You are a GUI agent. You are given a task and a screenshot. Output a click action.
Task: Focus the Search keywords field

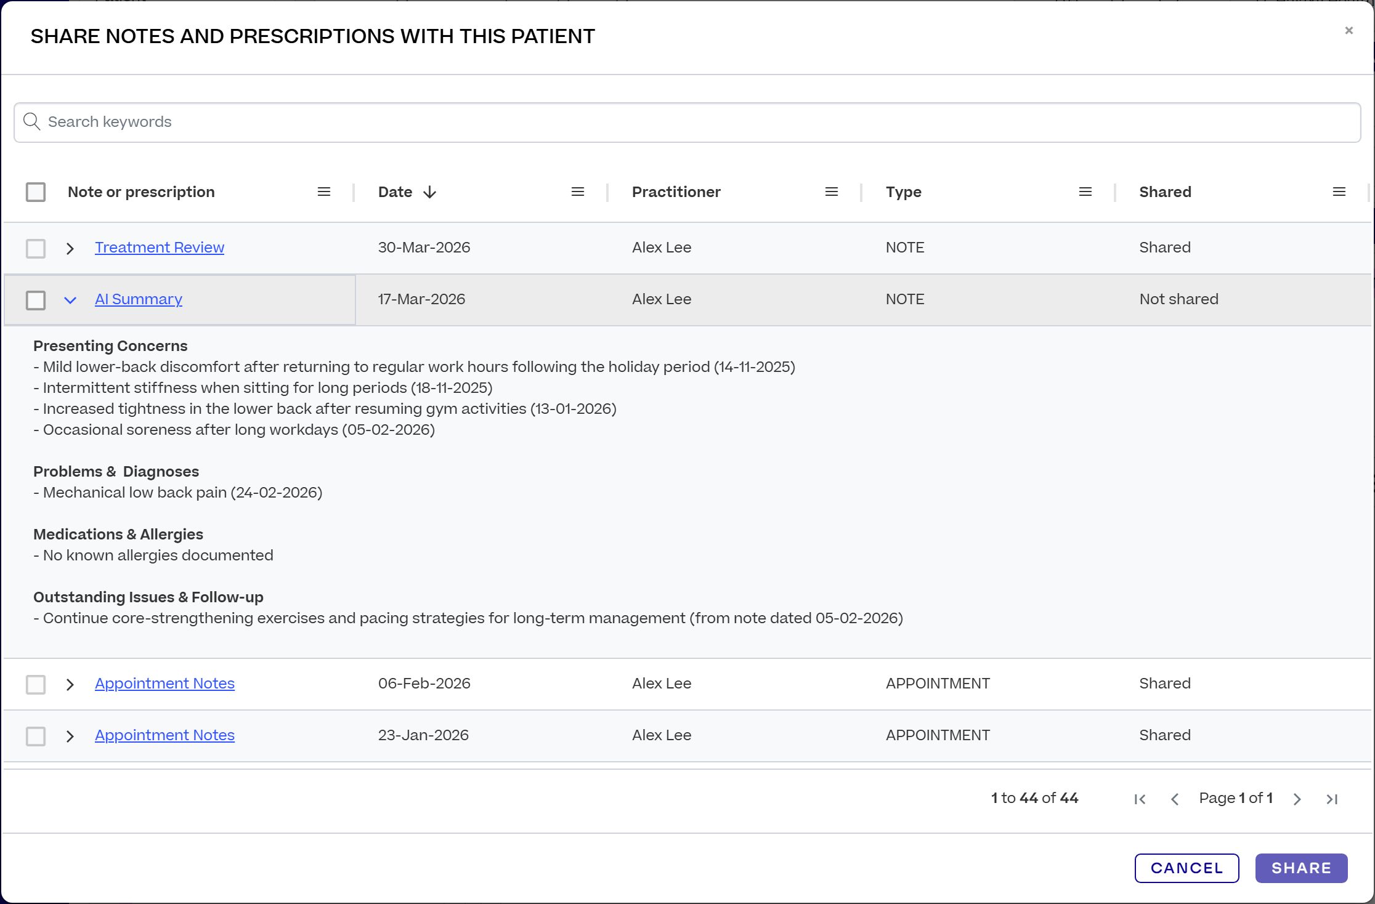point(687,122)
